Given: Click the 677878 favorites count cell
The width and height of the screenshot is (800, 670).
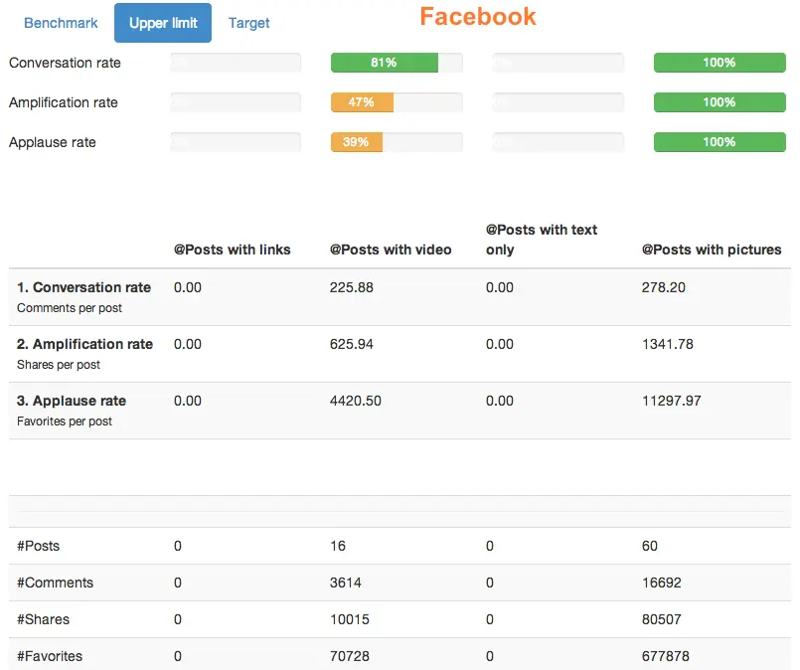Looking at the screenshot, I should [x=666, y=656].
